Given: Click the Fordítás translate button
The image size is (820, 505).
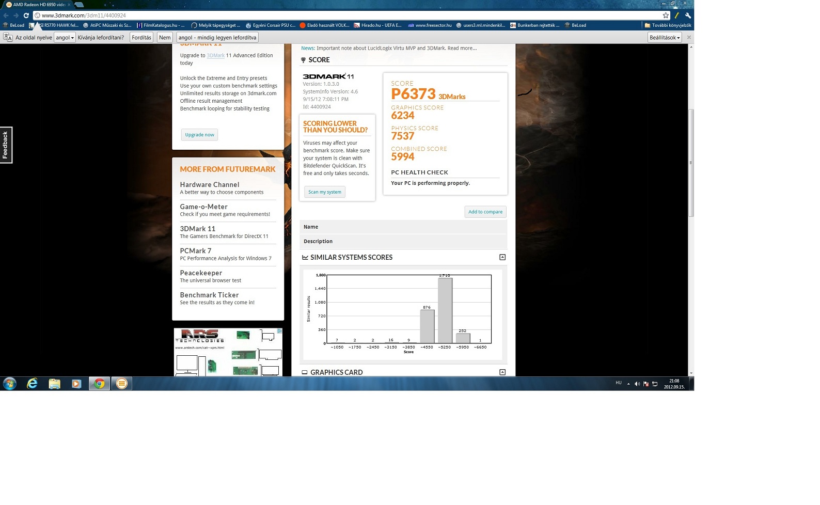Looking at the screenshot, I should pyautogui.click(x=141, y=37).
